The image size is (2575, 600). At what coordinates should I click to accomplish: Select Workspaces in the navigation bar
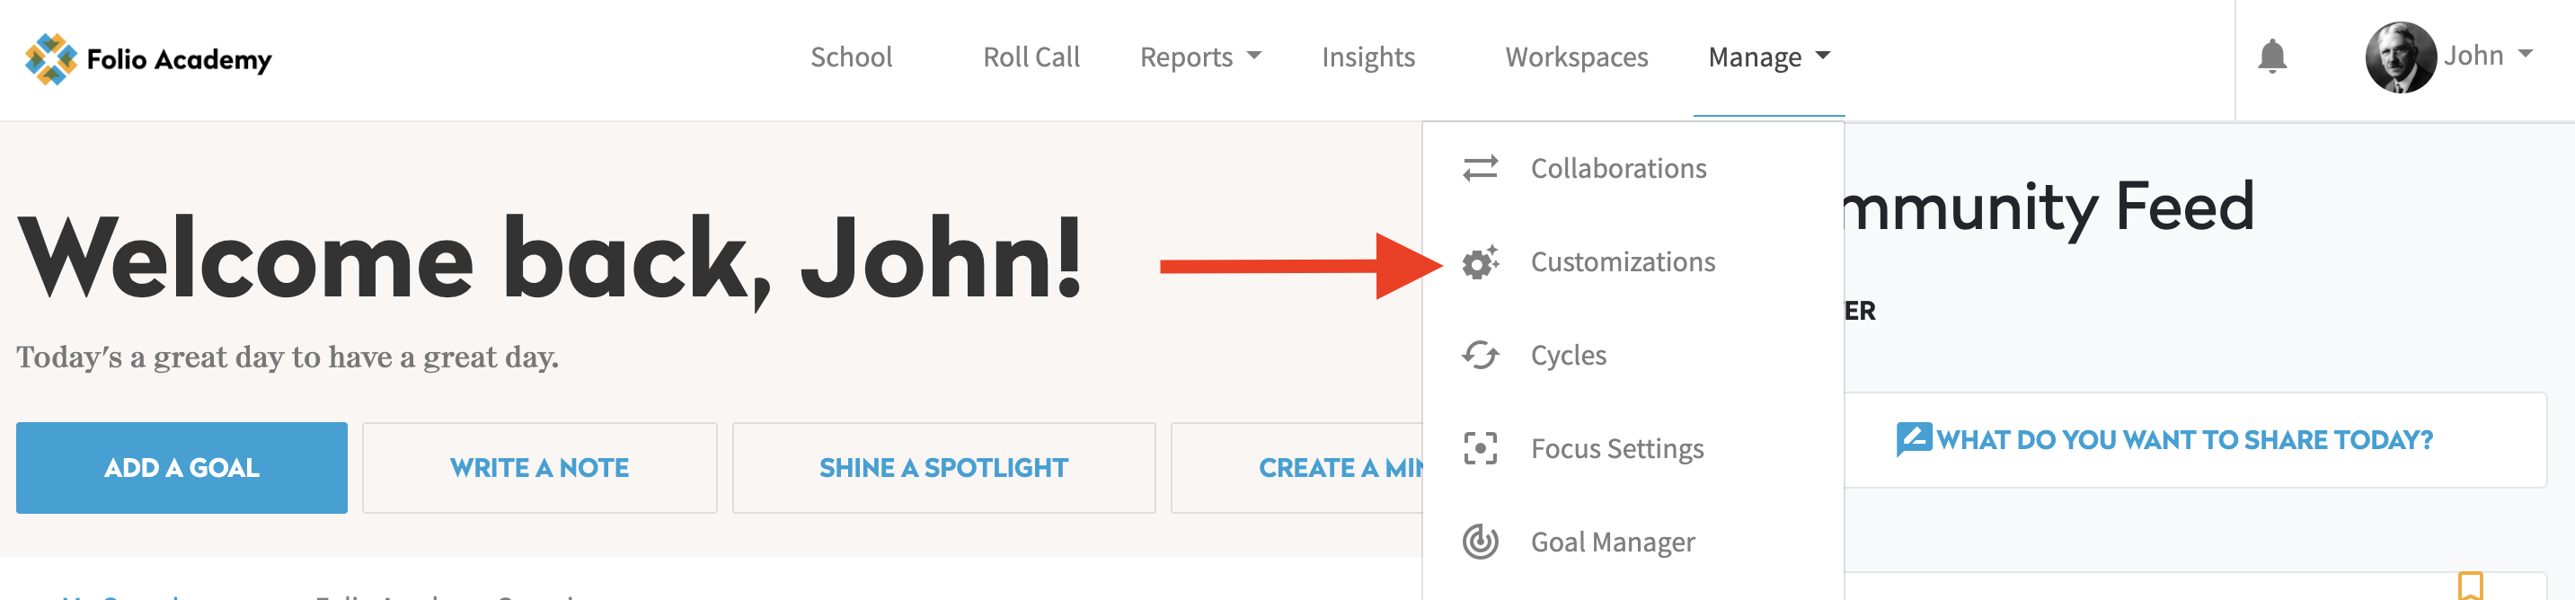click(x=1577, y=57)
